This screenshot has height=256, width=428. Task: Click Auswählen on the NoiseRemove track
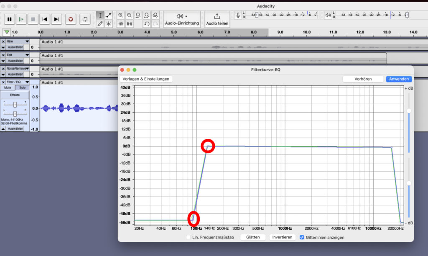point(15,74)
